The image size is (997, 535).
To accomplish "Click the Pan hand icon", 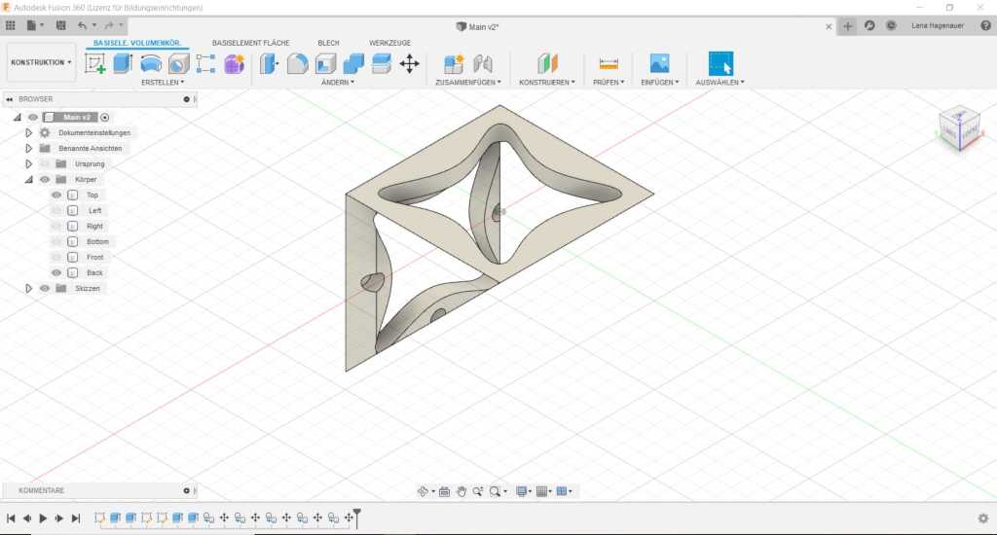I will 461,491.
